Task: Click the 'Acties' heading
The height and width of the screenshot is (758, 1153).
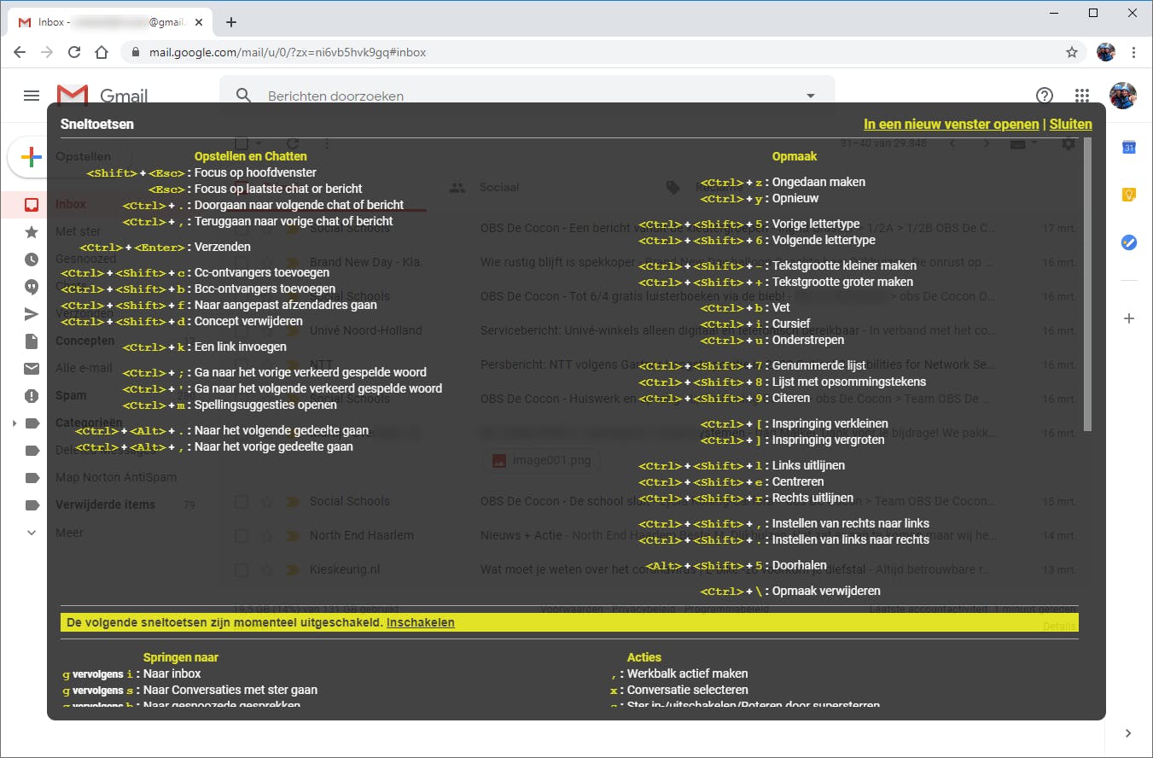Action: 644,657
